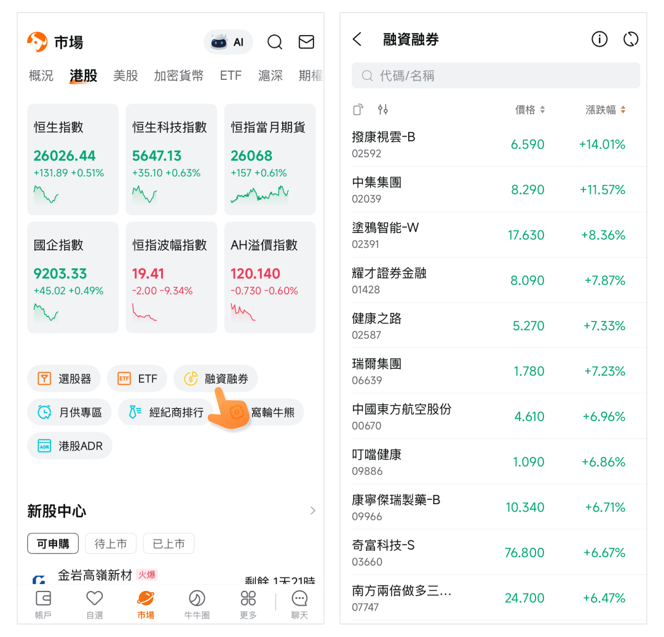Open 自選 watchlist heart in bottom bar
Viewport: 664px width, 637px height.
[x=94, y=604]
